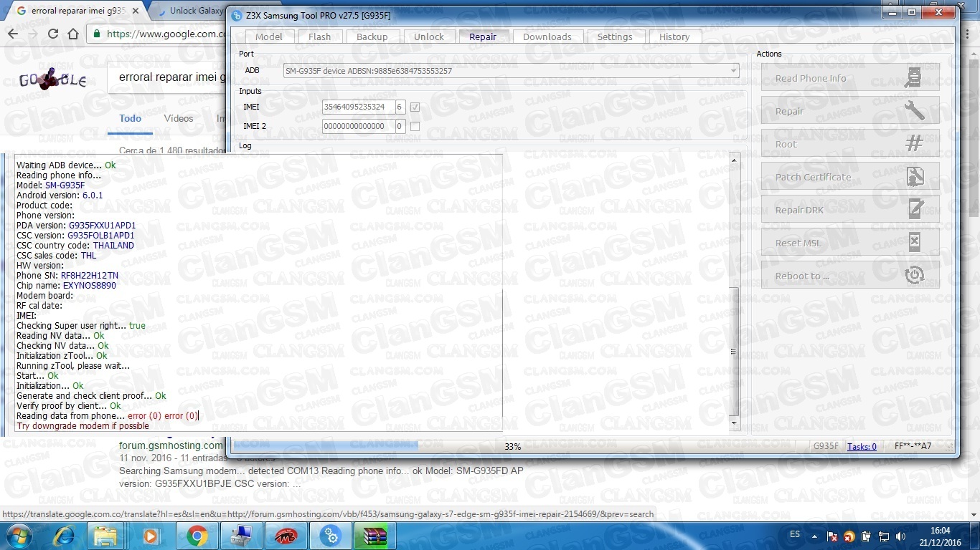
Task: Open the Tasks: 0 link in status bar
Action: coord(862,446)
